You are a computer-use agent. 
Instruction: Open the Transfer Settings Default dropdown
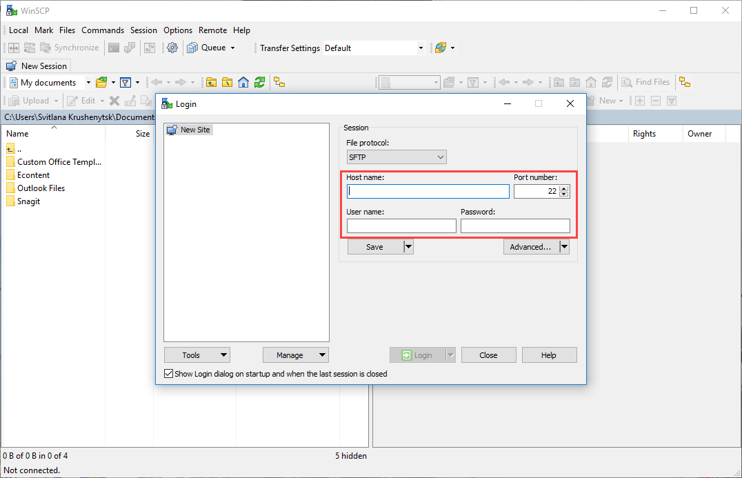pos(420,48)
